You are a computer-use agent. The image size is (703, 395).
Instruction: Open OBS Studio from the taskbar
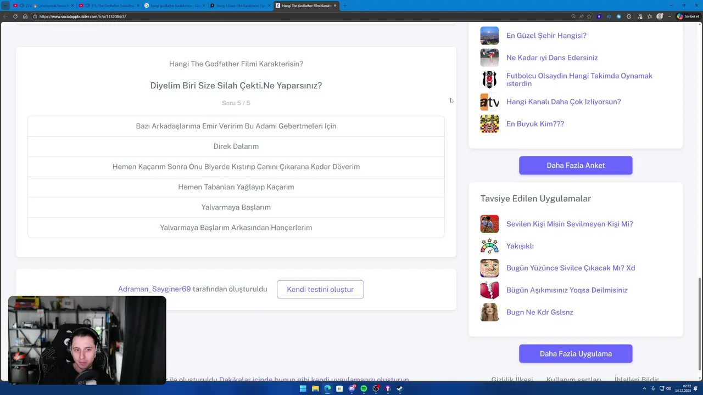coord(376,388)
